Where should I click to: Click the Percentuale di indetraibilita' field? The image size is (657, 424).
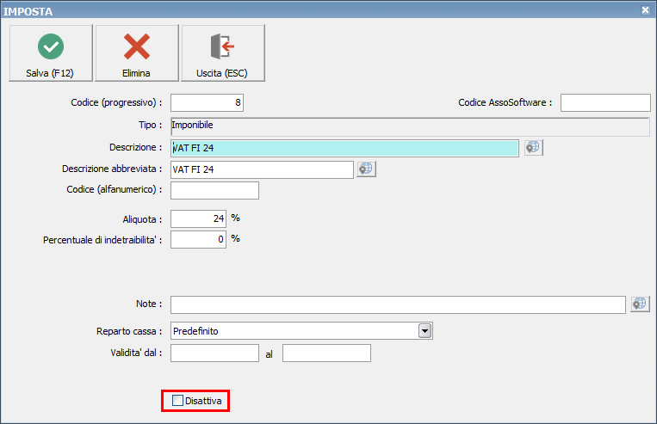[198, 239]
